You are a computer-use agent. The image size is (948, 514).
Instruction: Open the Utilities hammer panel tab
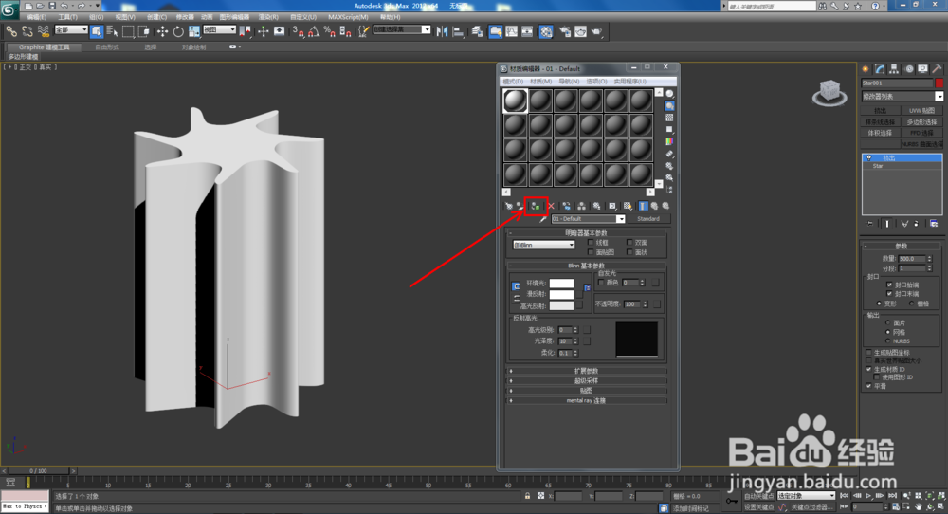click(x=937, y=69)
